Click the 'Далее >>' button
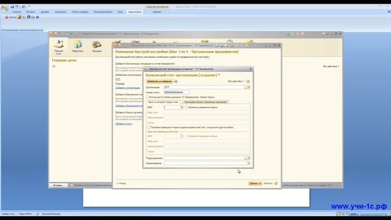Viewport: 391px width, 220px height. (x=255, y=183)
